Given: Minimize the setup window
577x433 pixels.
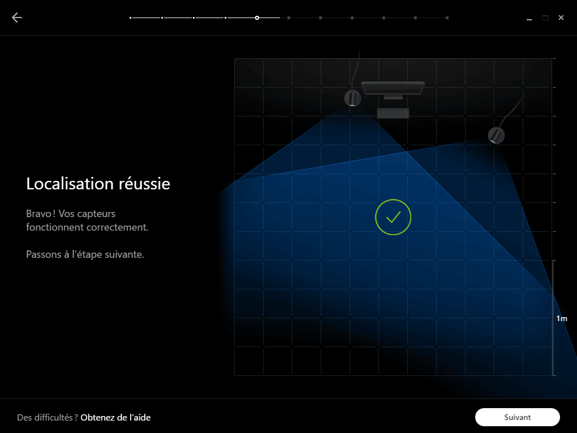Looking at the screenshot, I should [x=529, y=18].
